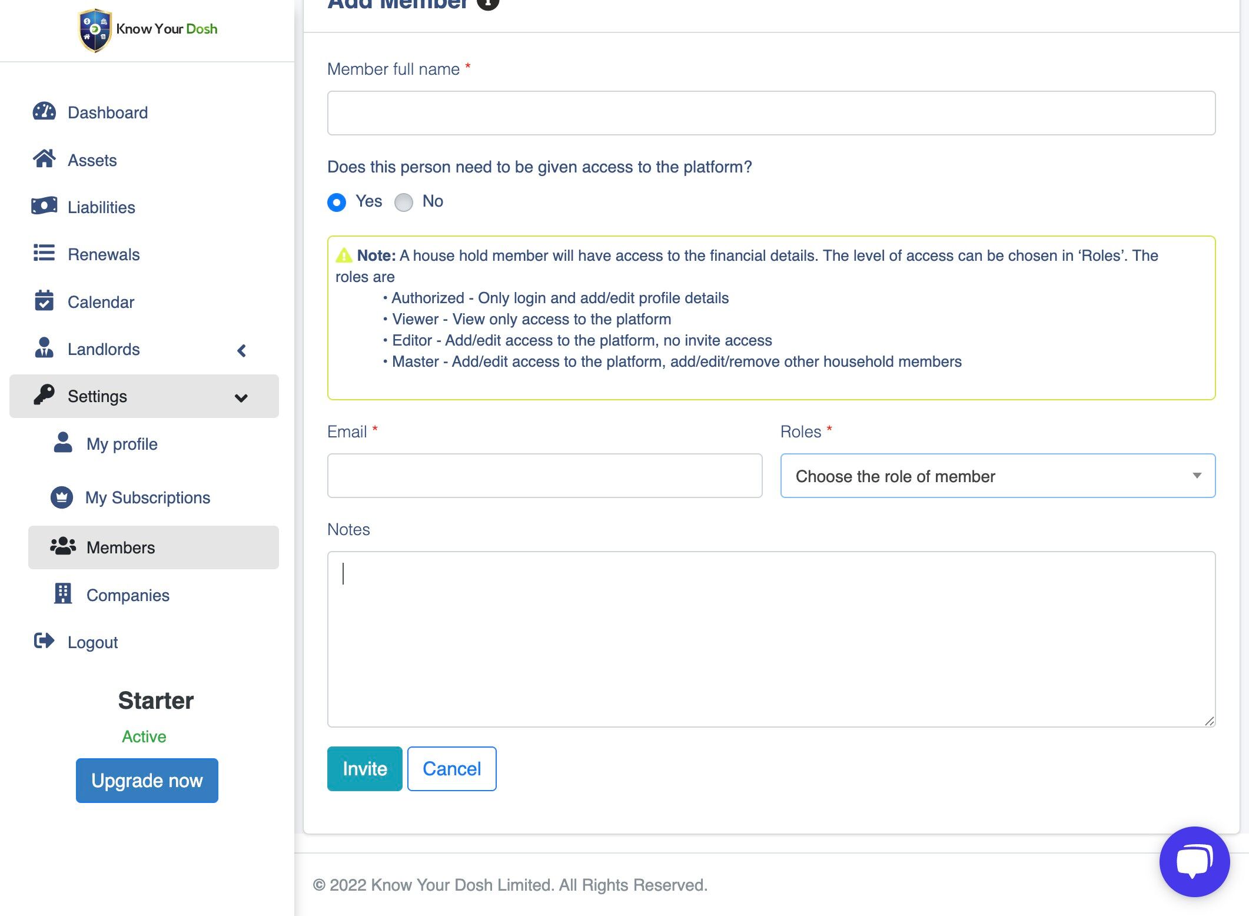Click the Member full name field

770,113
